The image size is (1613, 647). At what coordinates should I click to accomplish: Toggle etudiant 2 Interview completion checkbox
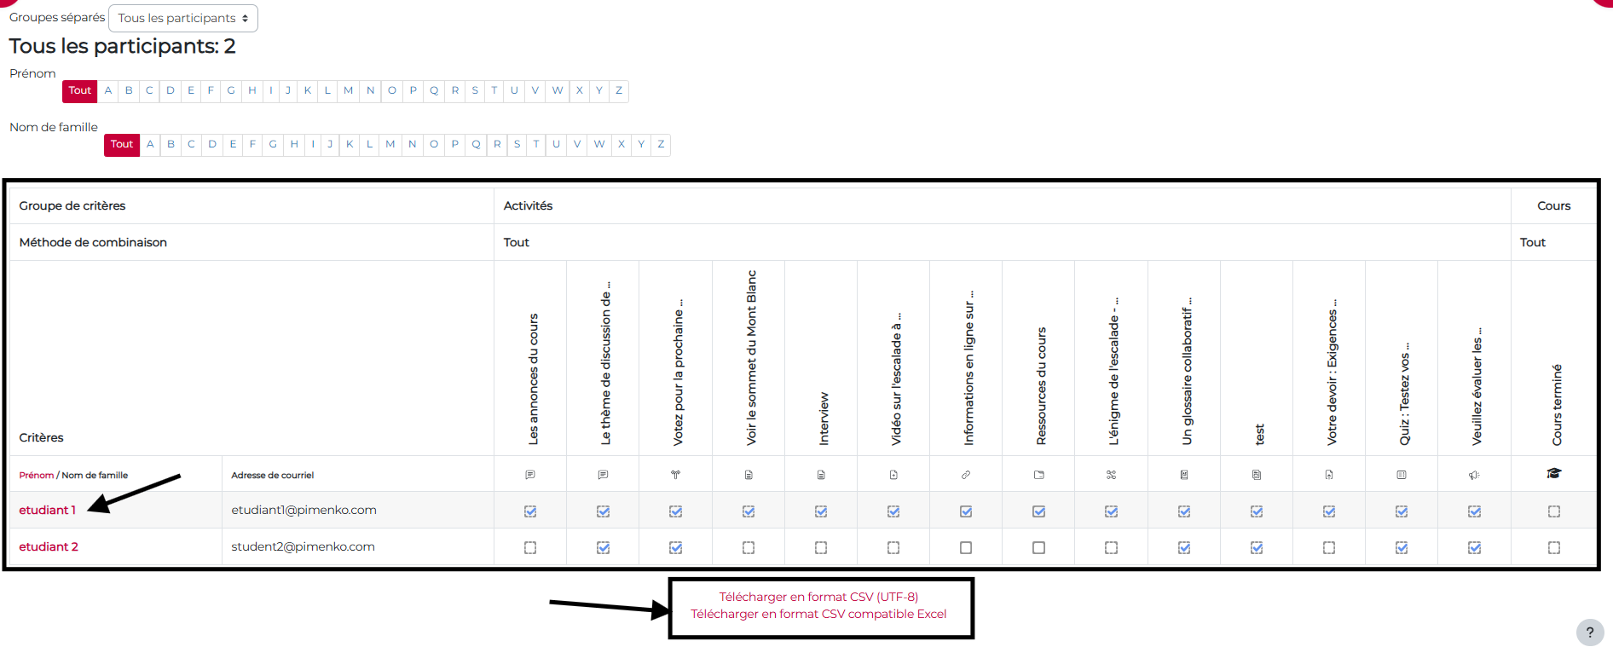[821, 548]
